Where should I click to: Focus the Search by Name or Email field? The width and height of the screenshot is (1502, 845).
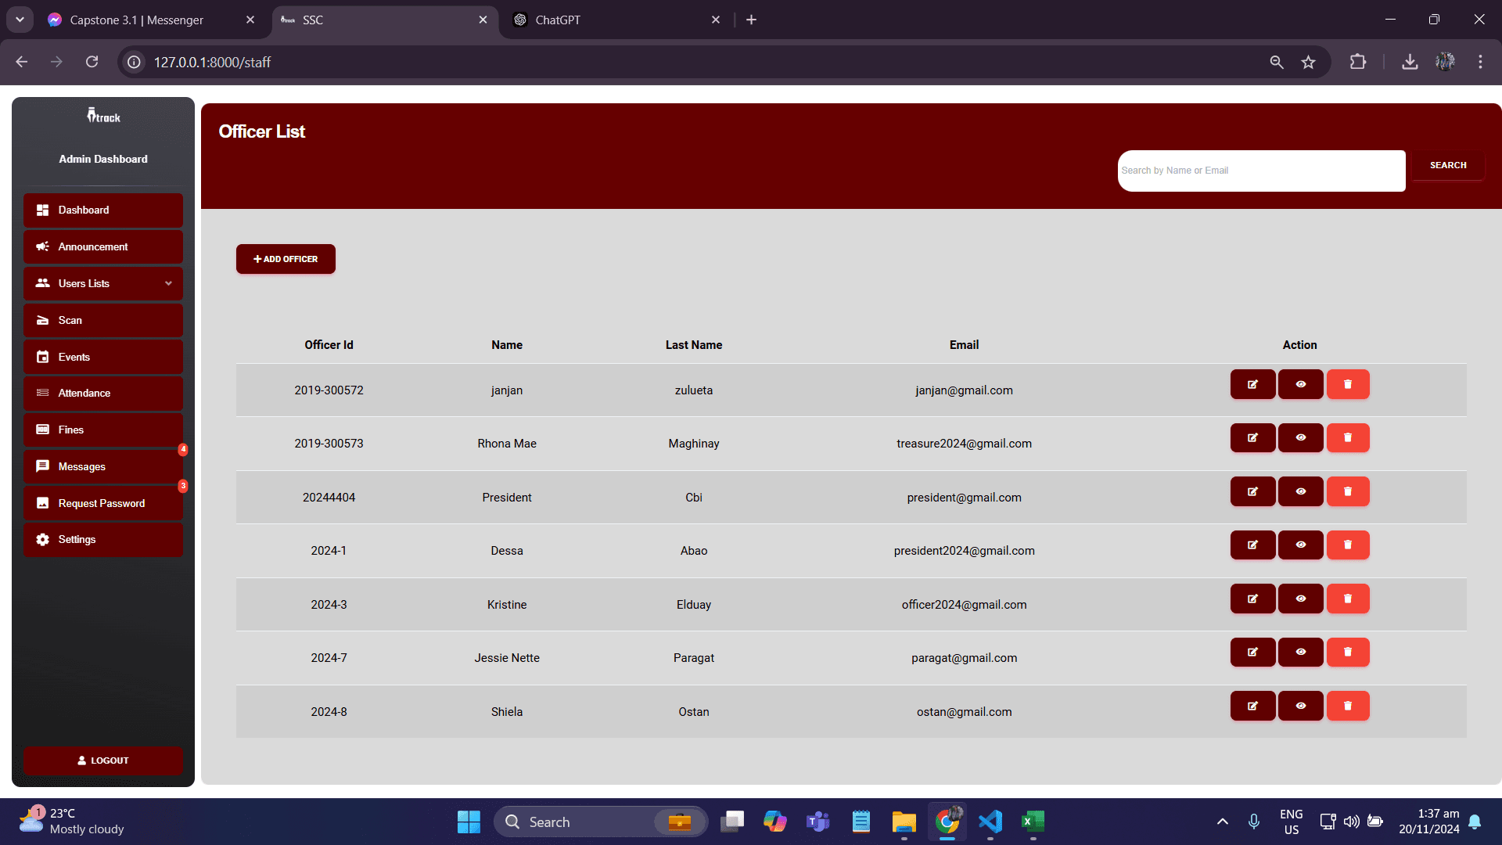[1261, 171]
